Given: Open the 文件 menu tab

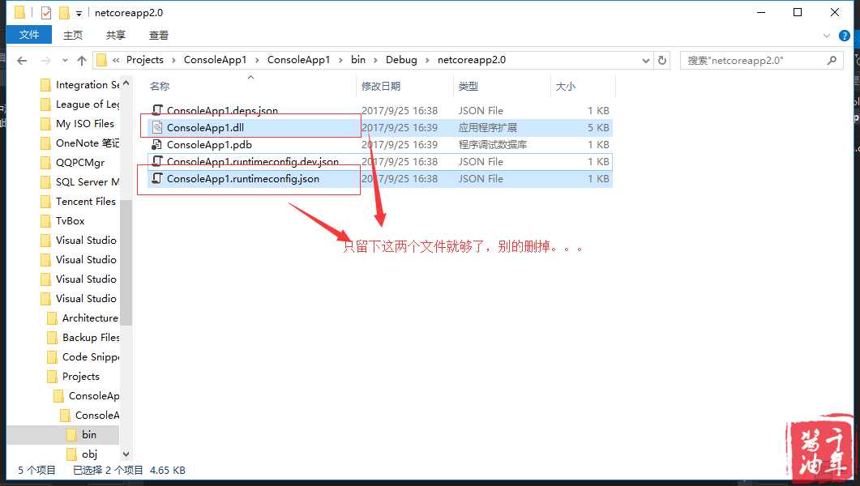Looking at the screenshot, I should [x=29, y=35].
